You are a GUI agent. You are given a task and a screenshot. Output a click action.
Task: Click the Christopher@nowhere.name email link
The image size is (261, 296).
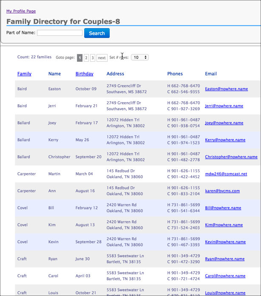pyautogui.click(x=231, y=157)
